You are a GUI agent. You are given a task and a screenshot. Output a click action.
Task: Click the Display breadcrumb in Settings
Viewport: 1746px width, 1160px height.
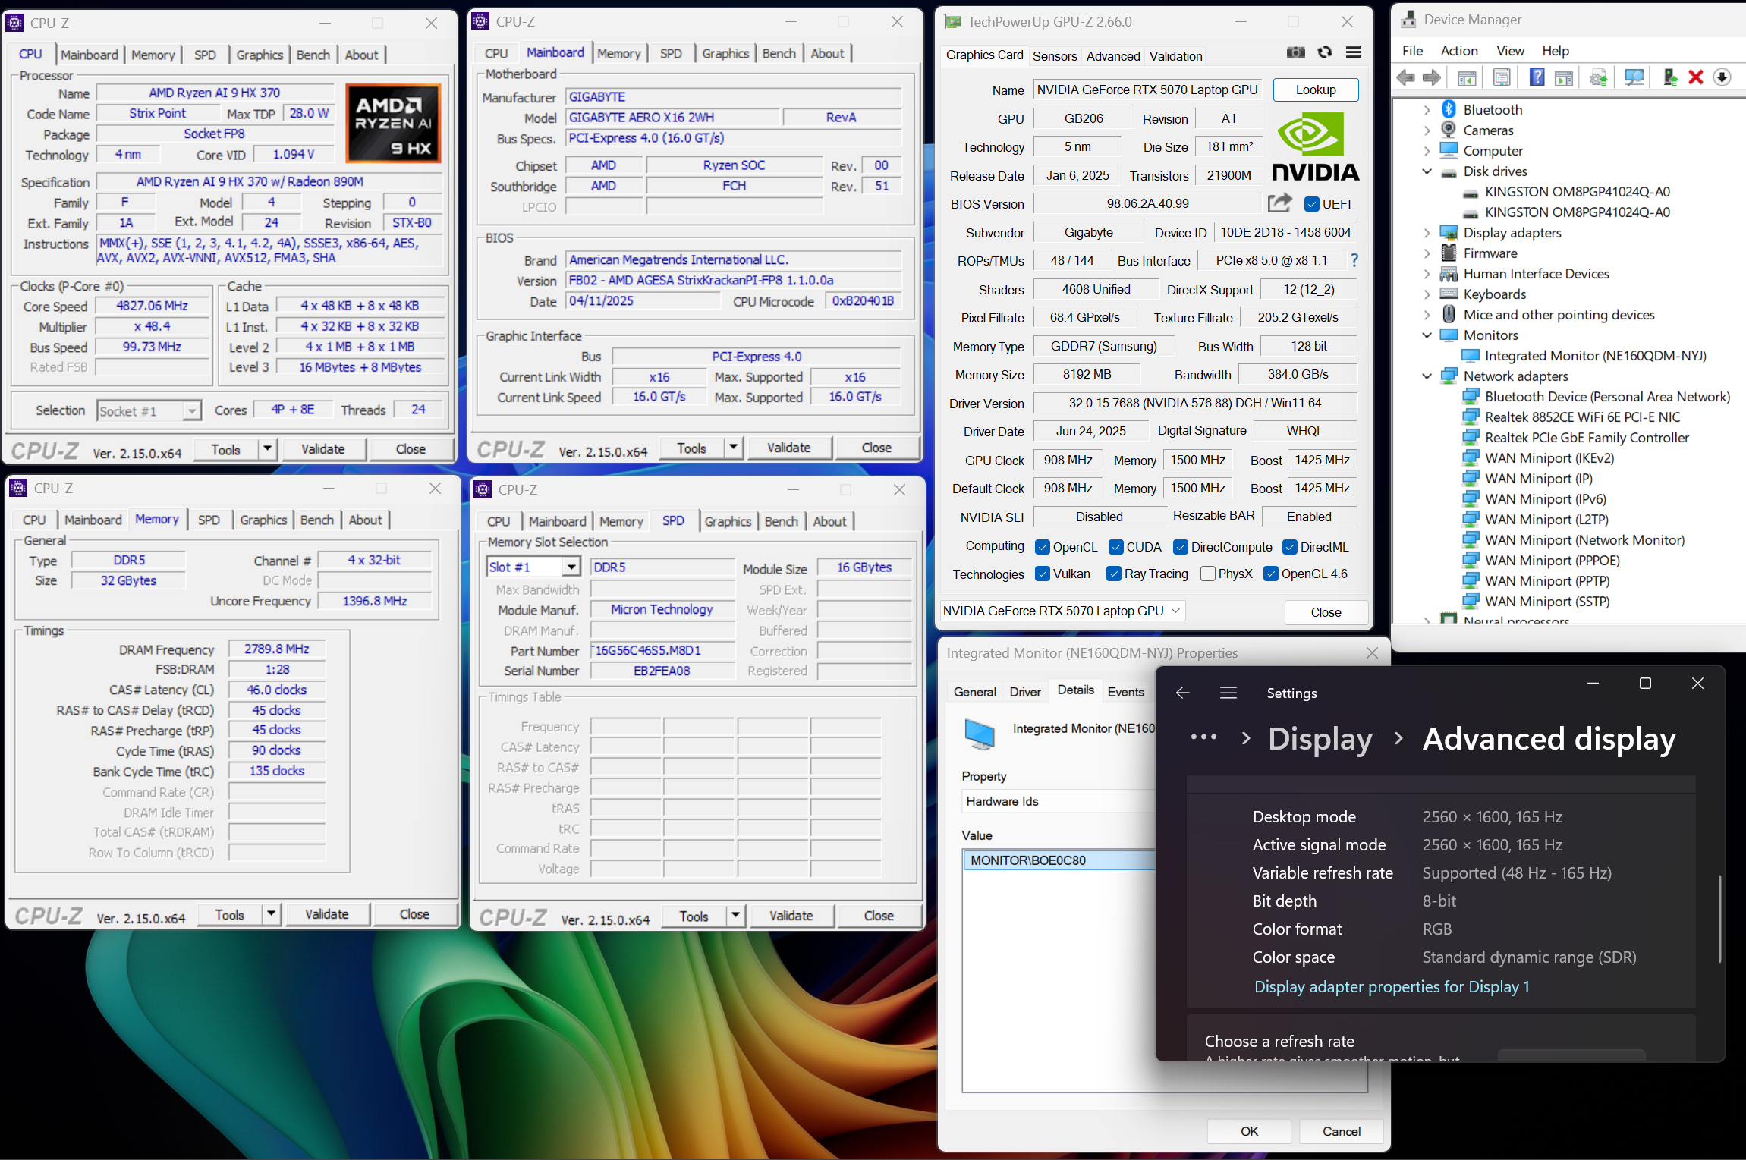point(1320,739)
